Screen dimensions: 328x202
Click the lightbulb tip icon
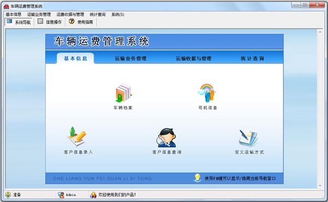pyautogui.click(x=197, y=178)
